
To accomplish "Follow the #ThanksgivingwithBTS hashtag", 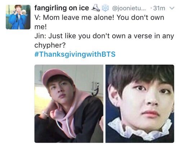I will coord(75,54).
